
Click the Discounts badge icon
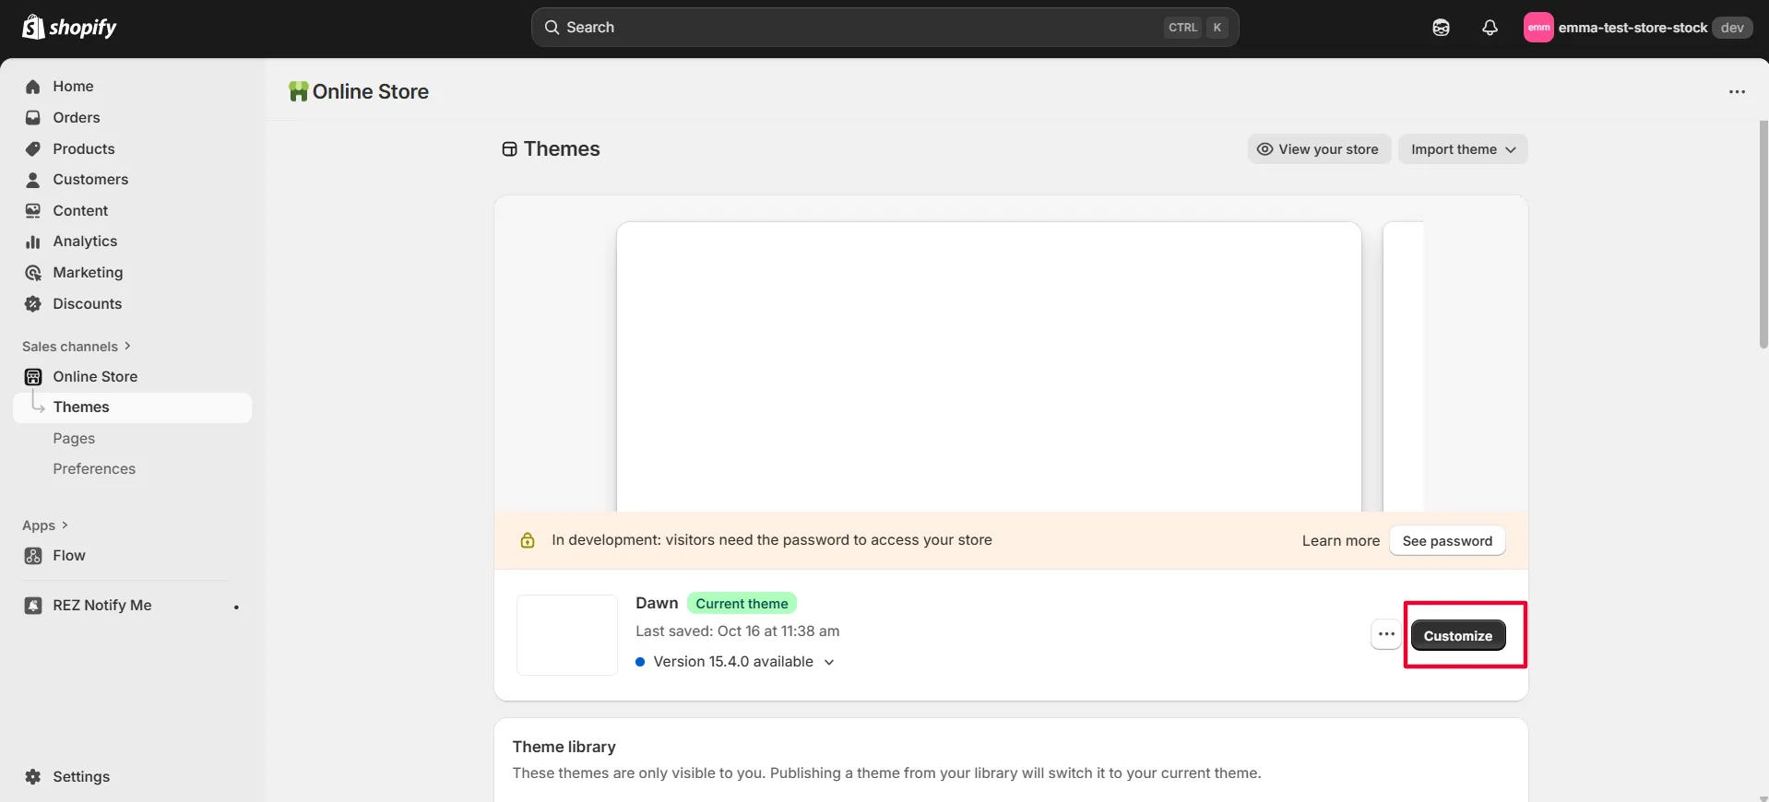tap(33, 304)
